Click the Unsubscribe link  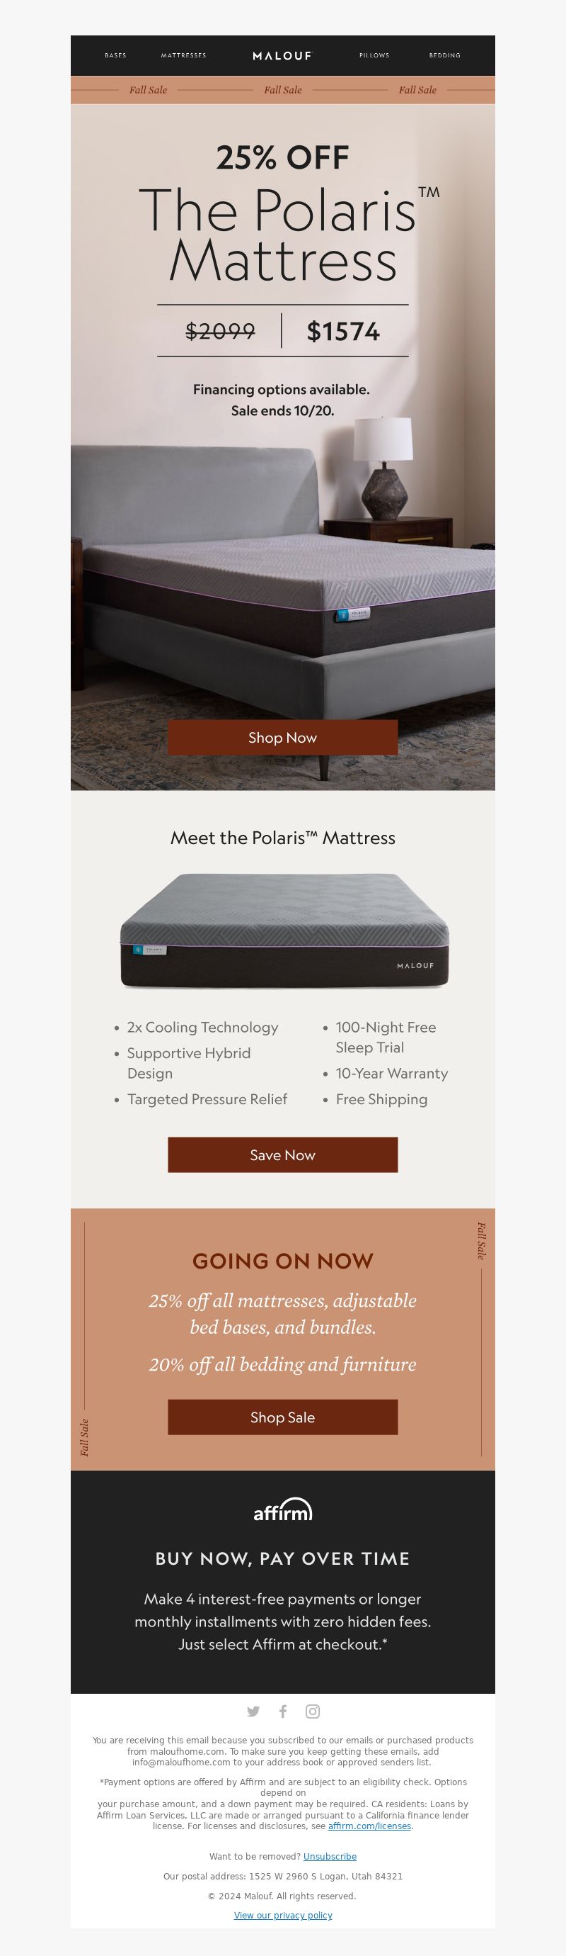point(330,1857)
